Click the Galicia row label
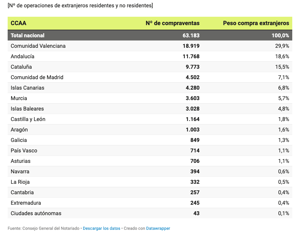 click(x=19, y=140)
